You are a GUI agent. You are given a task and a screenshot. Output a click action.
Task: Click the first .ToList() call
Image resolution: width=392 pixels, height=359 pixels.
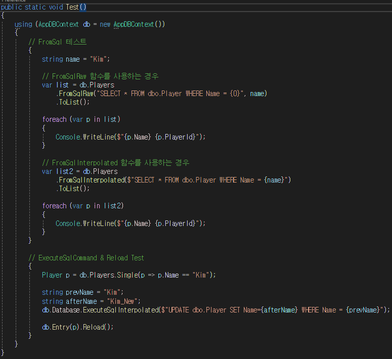pyautogui.click(x=72, y=102)
